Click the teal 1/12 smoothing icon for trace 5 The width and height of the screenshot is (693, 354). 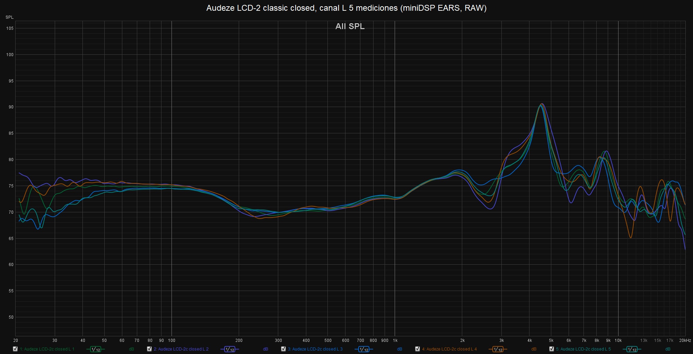pyautogui.click(x=632, y=349)
